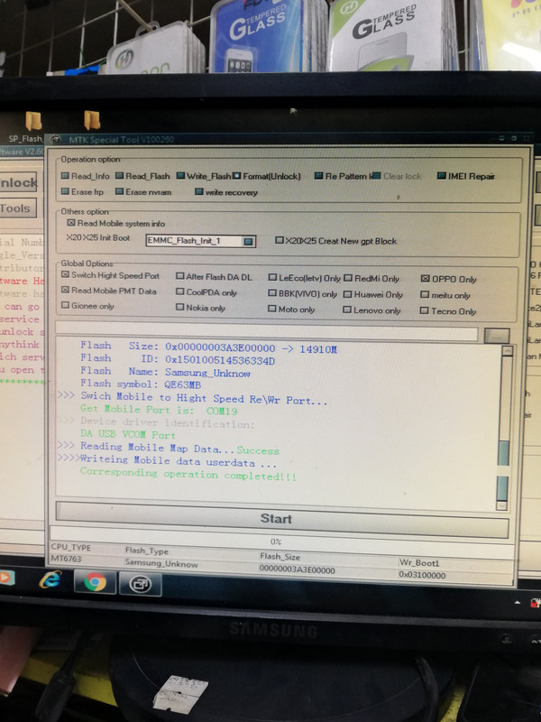Viewport: 541px width, 722px height.
Task: Uncheck the OPPO Only checkbox
Action: pyautogui.click(x=425, y=279)
